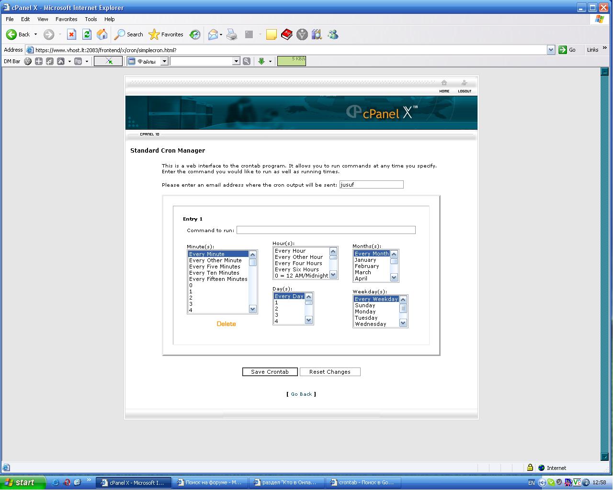Open the Файлы dropdown in DM Bar

(164, 61)
